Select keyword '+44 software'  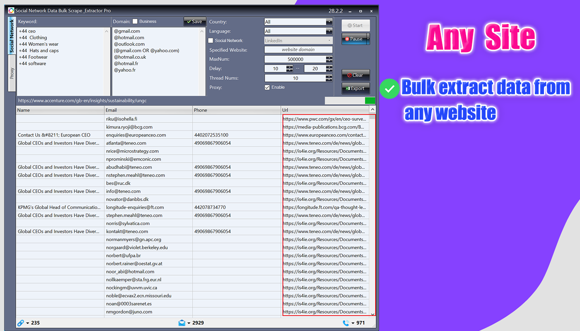tap(32, 64)
